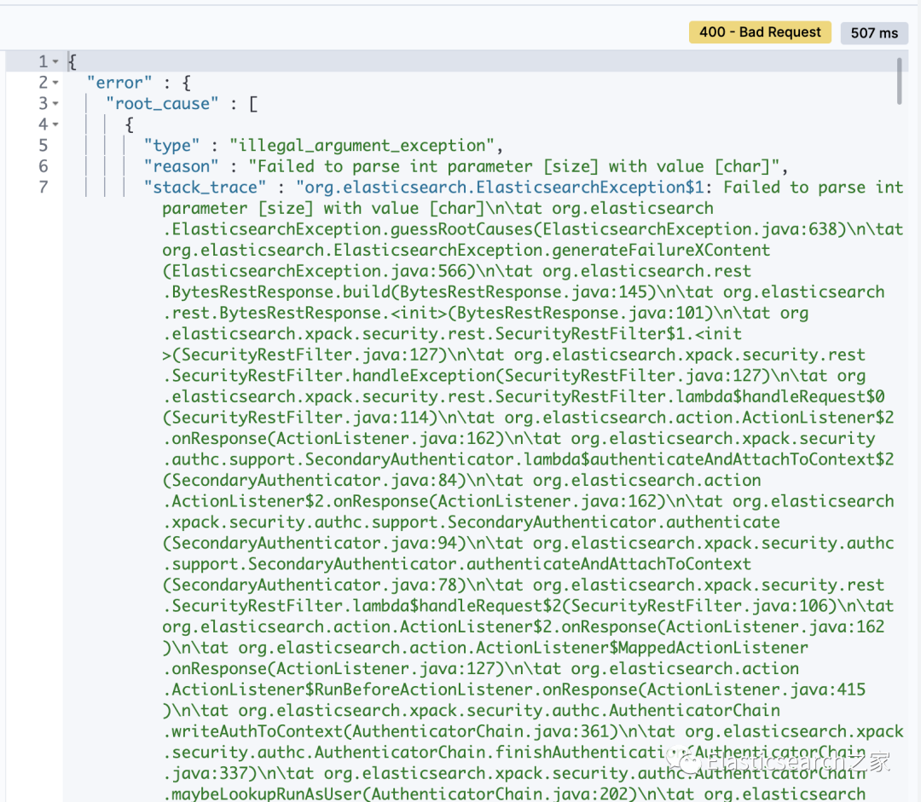The image size is (921, 802).
Task: Click line number 5 in the gutter
Action: tap(43, 146)
